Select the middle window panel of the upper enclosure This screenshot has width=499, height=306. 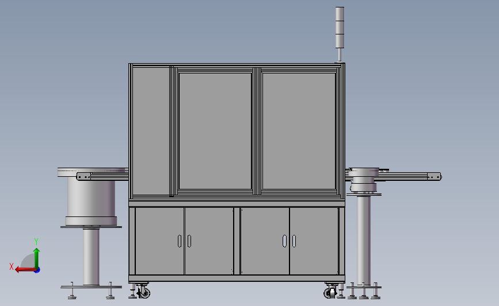point(215,131)
